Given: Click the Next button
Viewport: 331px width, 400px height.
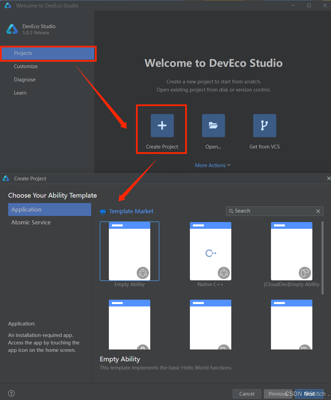Looking at the screenshot, I should click(x=309, y=394).
